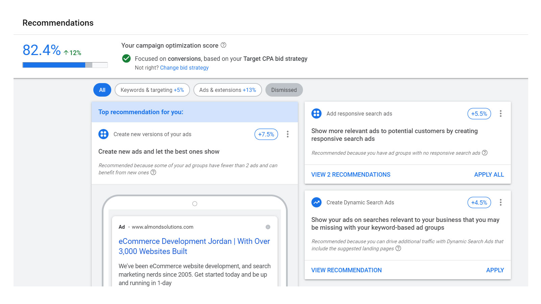
Task: Click APPLY ALL on responsive search ads card
Action: point(489,175)
